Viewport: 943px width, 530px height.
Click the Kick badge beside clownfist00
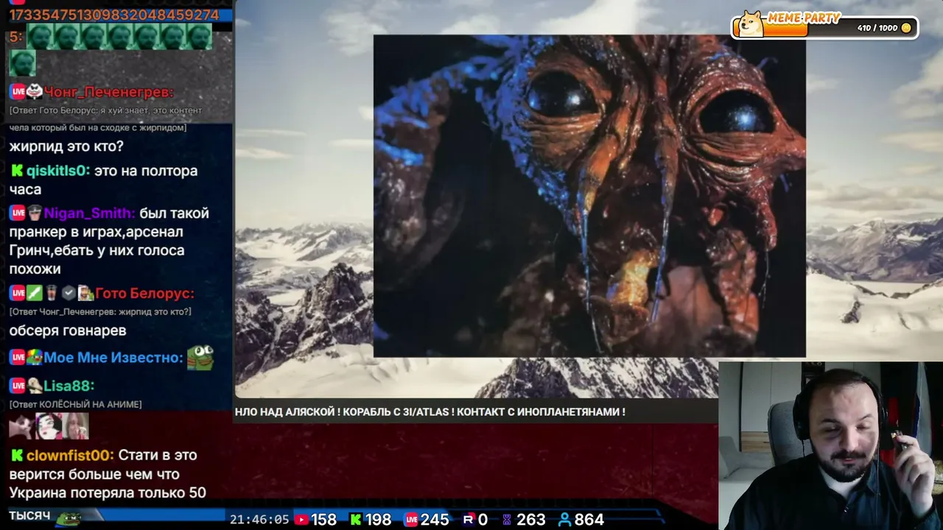pyautogui.click(x=17, y=456)
